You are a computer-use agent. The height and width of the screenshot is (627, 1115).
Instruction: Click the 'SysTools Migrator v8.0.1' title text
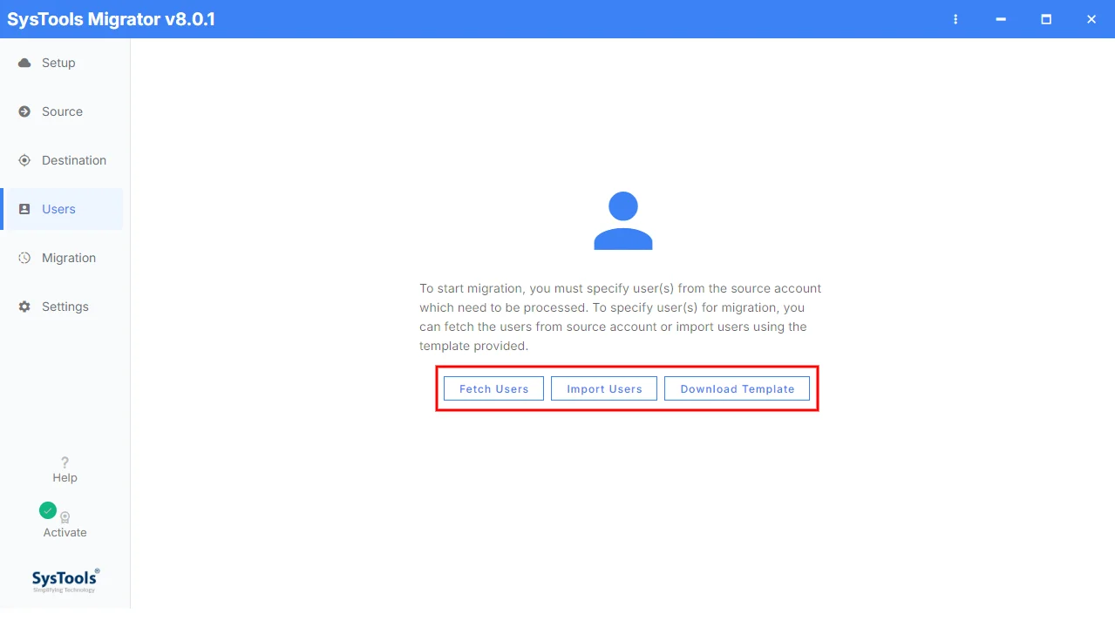pyautogui.click(x=111, y=19)
